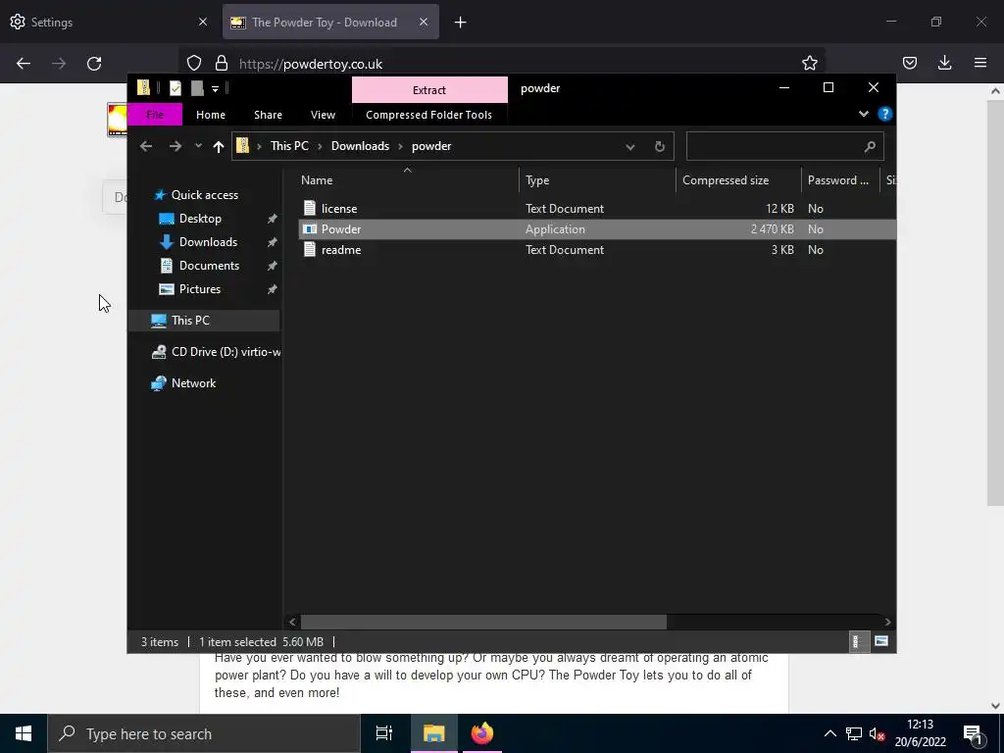Open the View ribbon tab
Screen dimensions: 1004x753
click(323, 115)
